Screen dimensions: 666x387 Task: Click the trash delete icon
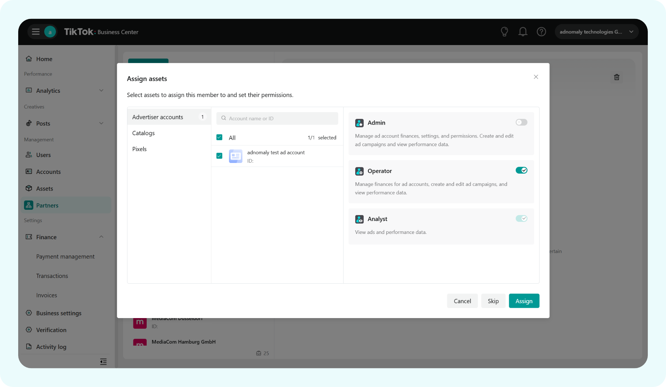[617, 77]
